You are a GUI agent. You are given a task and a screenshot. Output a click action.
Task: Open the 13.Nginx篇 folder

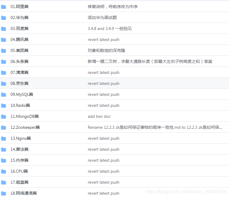[x=21, y=138]
